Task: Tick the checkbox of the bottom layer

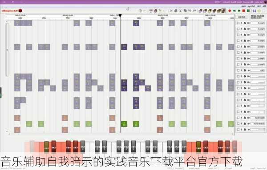Action: tap(238, 130)
